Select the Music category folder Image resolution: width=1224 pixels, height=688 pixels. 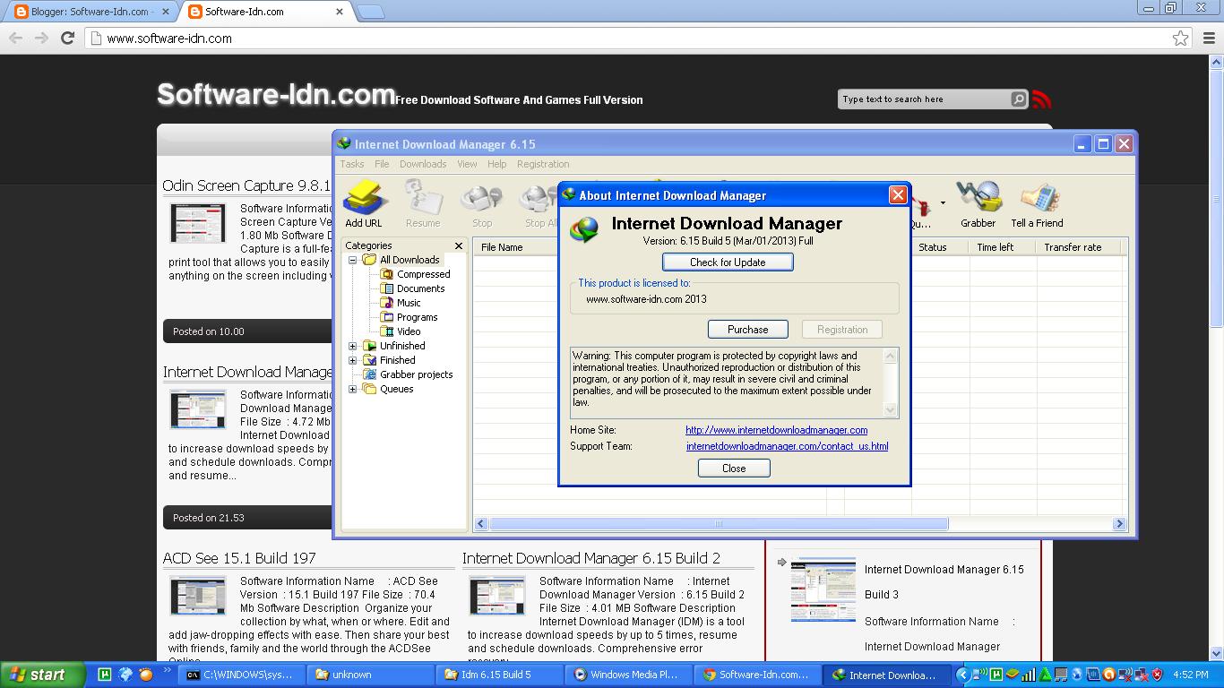[x=401, y=303]
